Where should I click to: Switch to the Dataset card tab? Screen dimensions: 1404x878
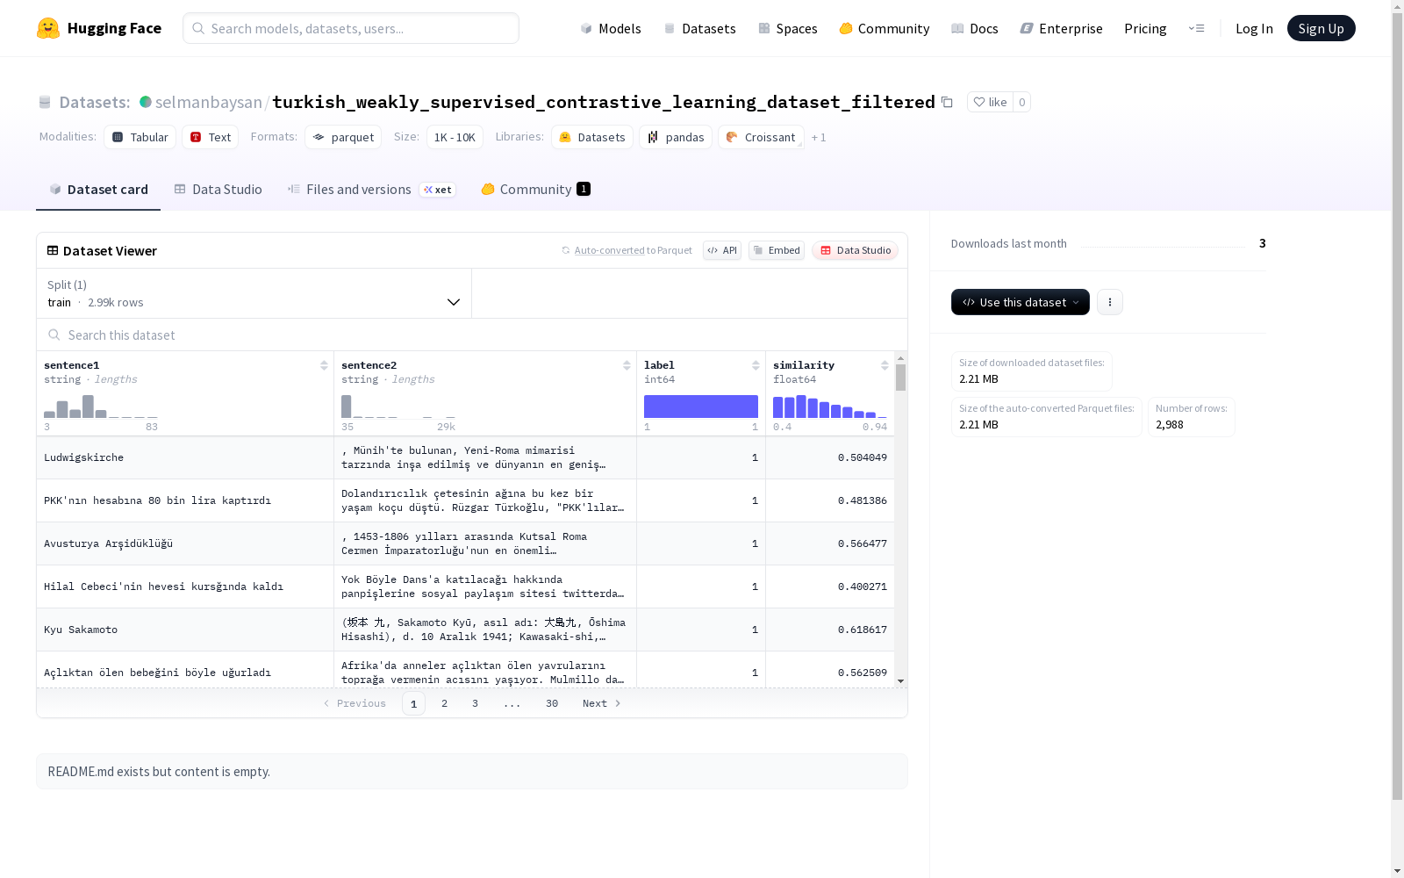[98, 190]
